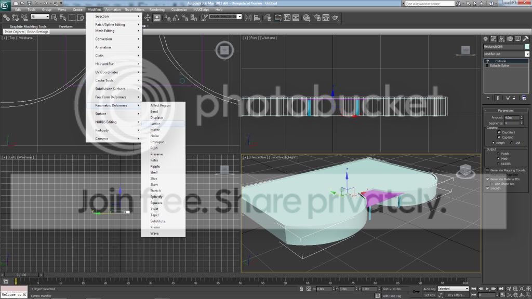532x299 pixels.
Task: Click the Paint Objects button
Action: [15, 32]
